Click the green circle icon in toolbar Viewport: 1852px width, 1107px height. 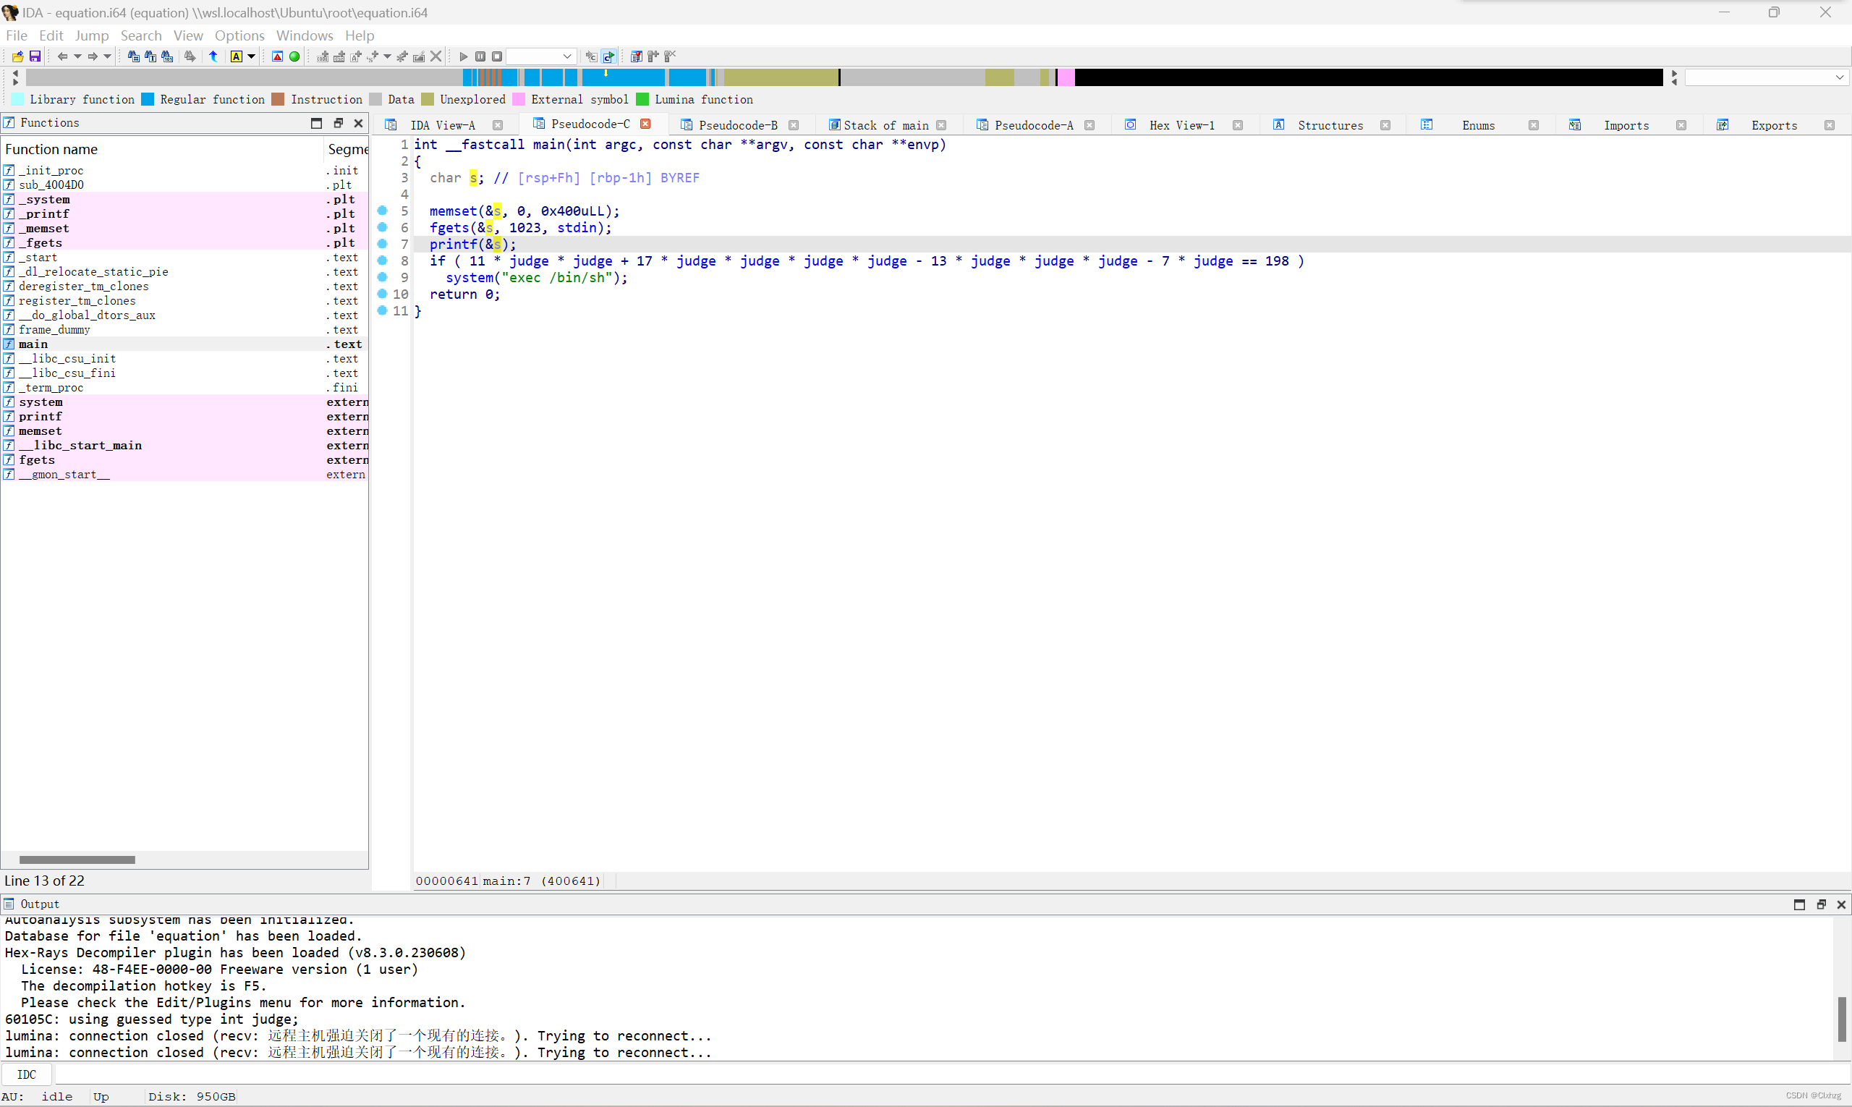[x=294, y=56]
